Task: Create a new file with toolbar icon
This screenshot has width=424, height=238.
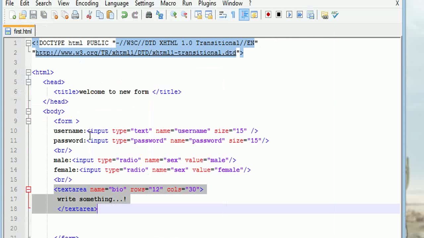Action: click(x=13, y=15)
